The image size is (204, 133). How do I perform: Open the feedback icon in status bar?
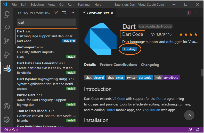(x=190, y=130)
